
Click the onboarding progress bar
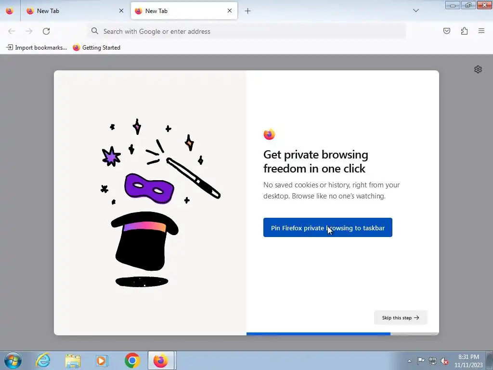click(x=342, y=334)
